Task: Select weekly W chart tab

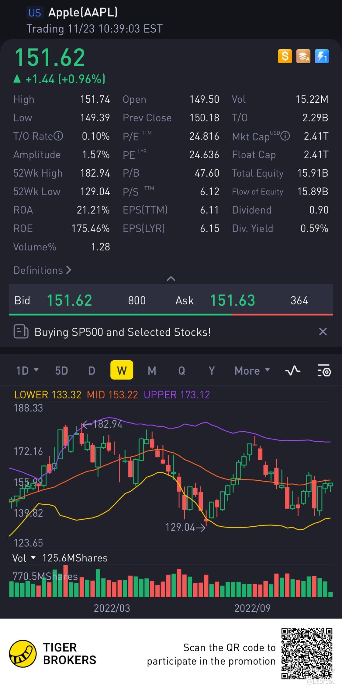Action: pyautogui.click(x=122, y=370)
